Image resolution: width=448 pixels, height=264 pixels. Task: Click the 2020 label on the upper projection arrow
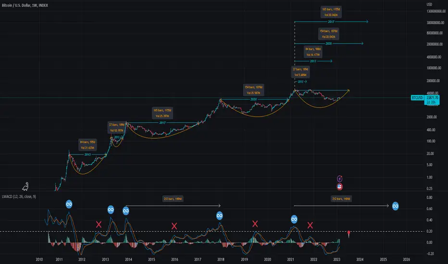pos(329,43)
